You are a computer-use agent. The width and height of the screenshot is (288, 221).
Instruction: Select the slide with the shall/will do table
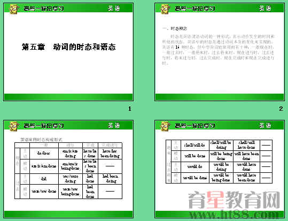220,169
